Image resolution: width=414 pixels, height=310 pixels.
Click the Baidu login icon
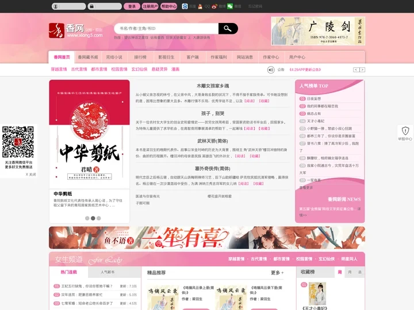click(x=185, y=6)
